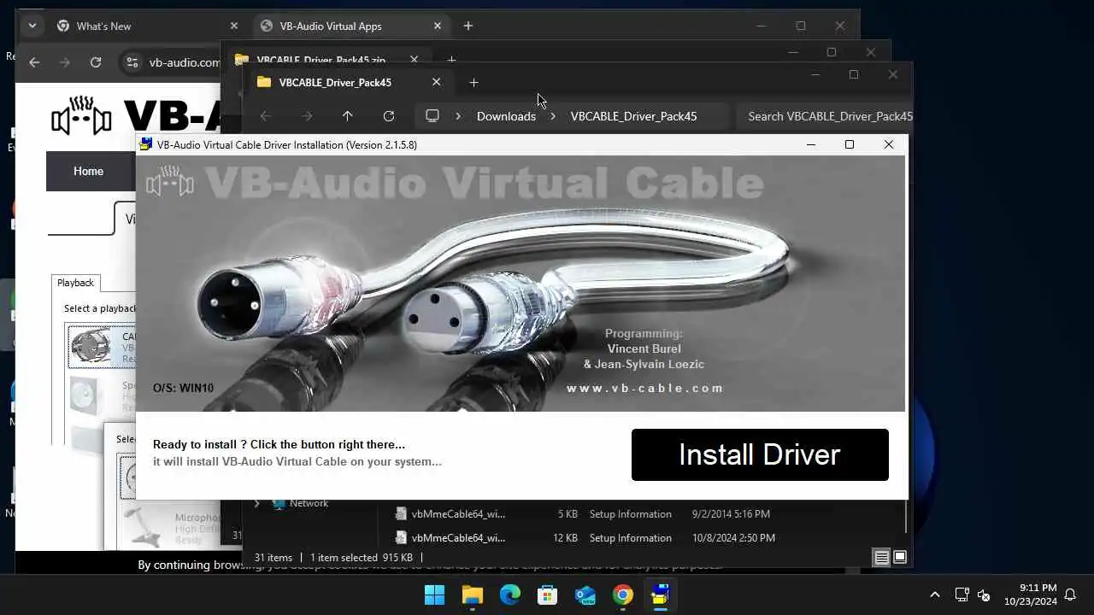Click the This PC monitor breadcrumb icon
Image resolution: width=1094 pixels, height=615 pixels.
(x=432, y=116)
